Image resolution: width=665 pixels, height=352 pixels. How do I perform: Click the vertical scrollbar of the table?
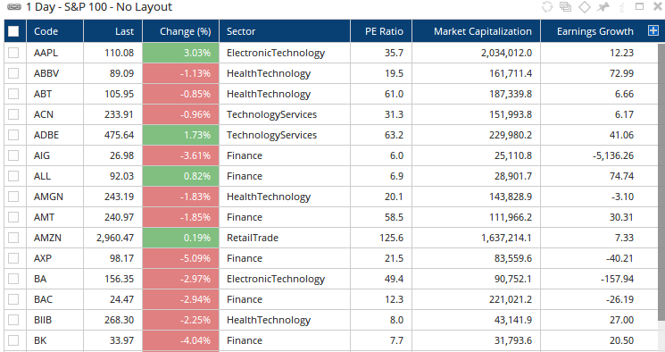(661, 180)
